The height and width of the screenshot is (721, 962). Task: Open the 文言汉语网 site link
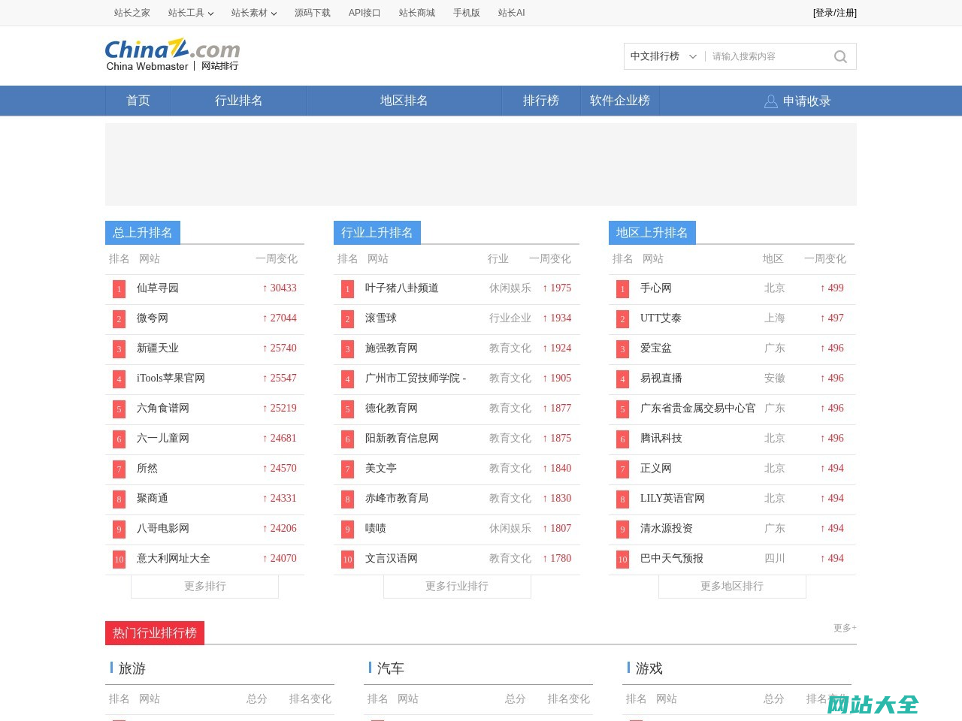[392, 559]
